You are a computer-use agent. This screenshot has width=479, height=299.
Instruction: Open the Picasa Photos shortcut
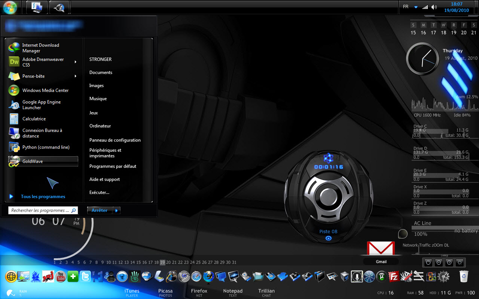165,293
